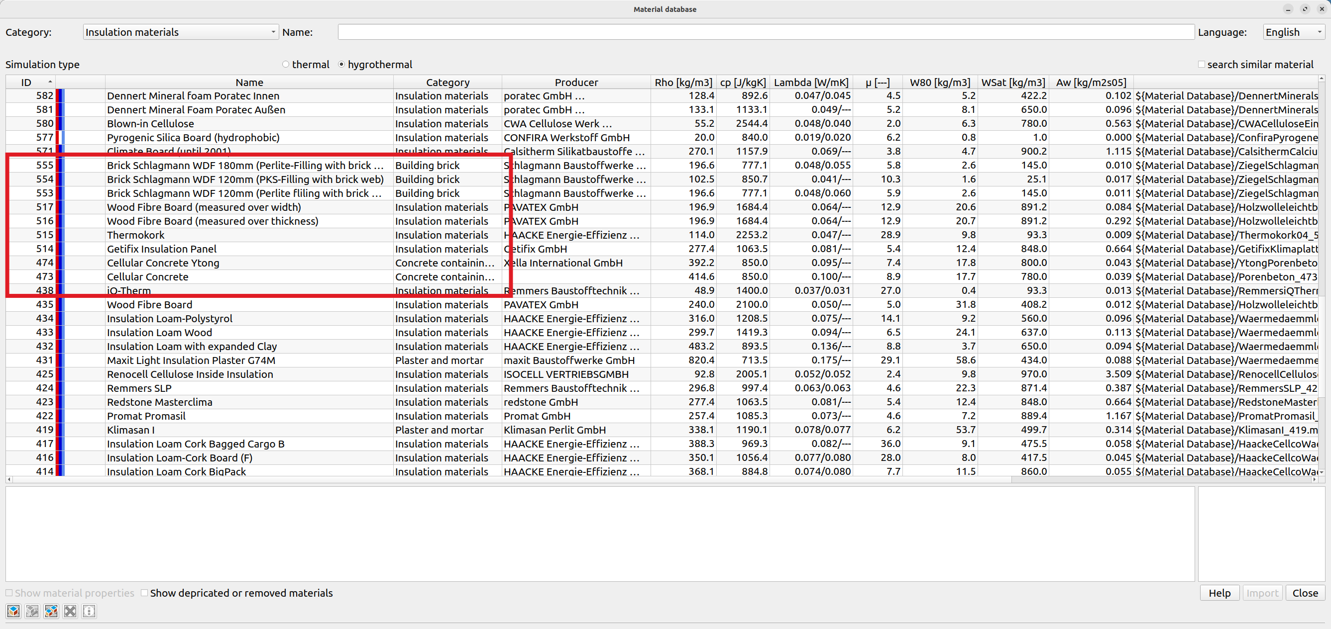Select the Cellular Concrete Ytong row
The height and width of the screenshot is (629, 1331).
tap(662, 263)
